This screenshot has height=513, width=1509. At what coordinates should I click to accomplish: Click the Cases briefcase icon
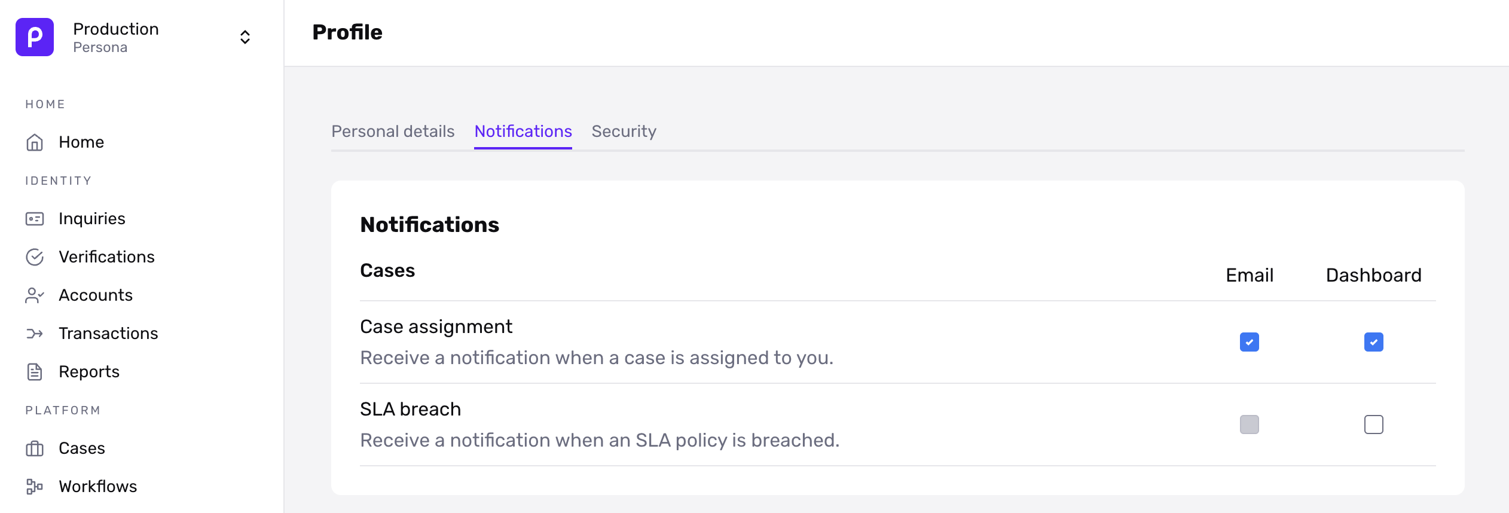[x=35, y=448]
